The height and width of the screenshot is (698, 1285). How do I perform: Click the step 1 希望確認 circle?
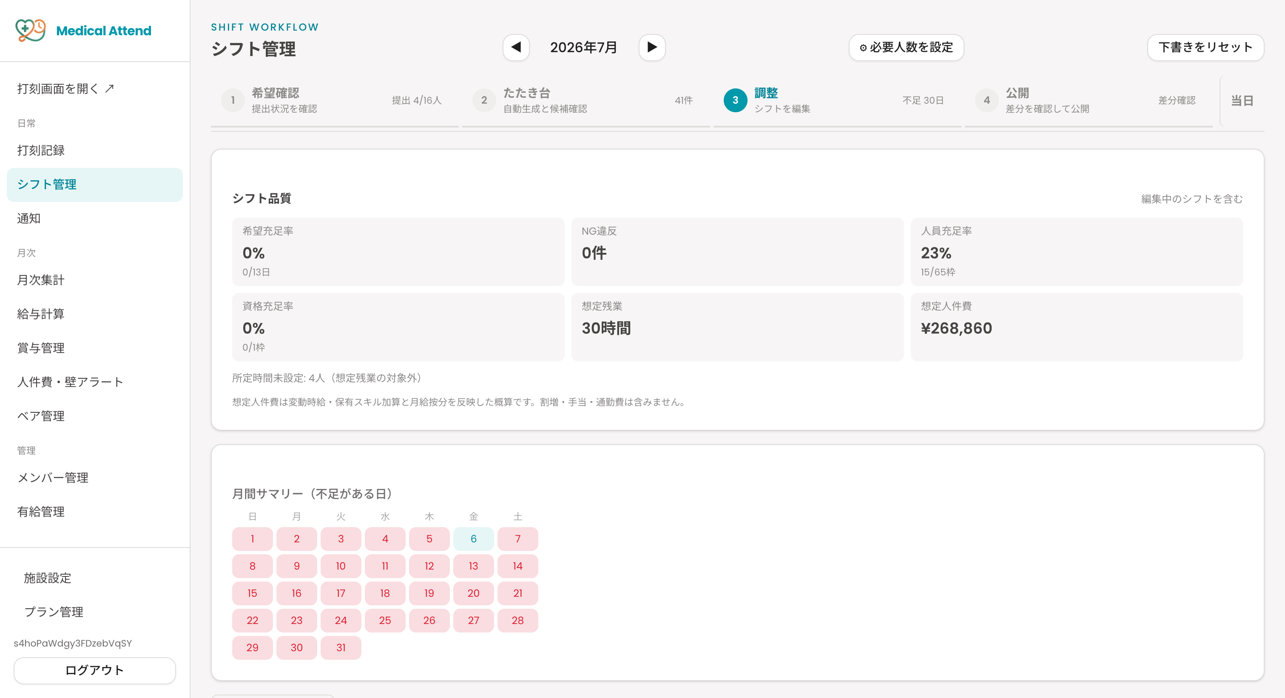pos(233,100)
